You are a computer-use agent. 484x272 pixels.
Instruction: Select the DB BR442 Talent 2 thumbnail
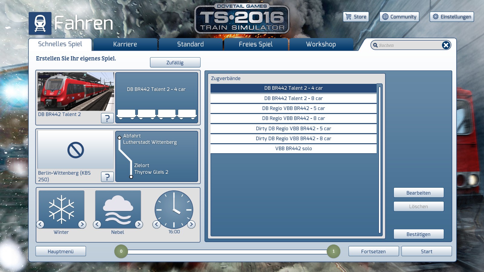coord(76,92)
